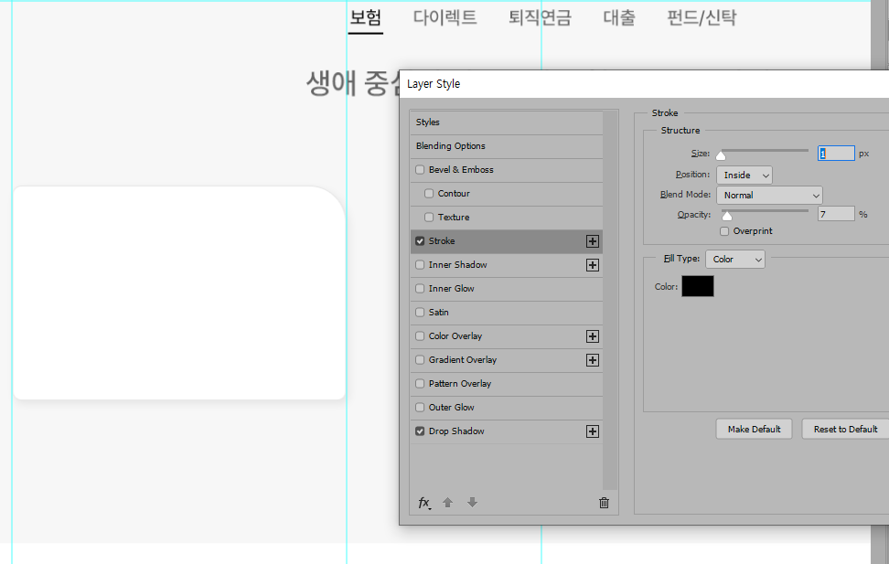Click the 생애 중 heading text on canvas
This screenshot has width=889, height=564.
(x=353, y=83)
